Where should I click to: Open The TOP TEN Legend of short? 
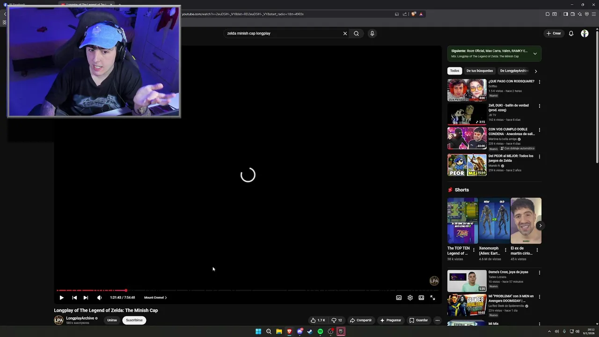pyautogui.click(x=462, y=220)
